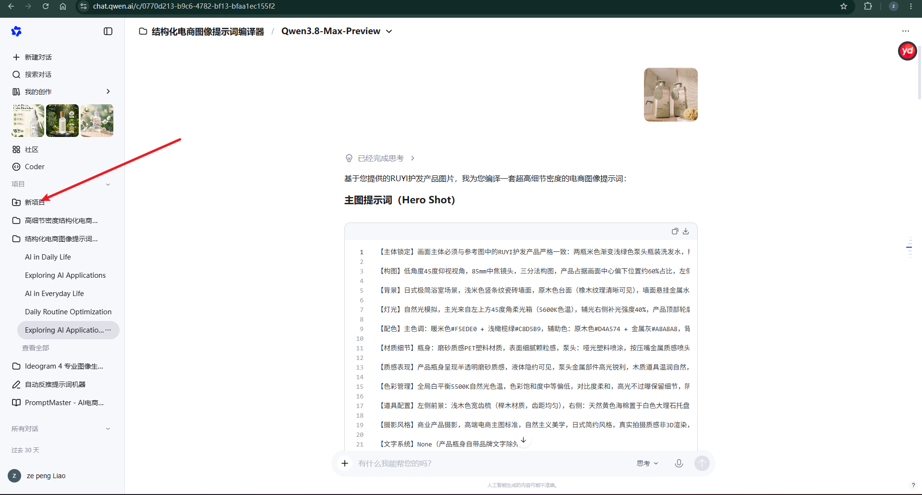922x495 pixels.
Task: Copy the code block contents
Action: click(675, 231)
